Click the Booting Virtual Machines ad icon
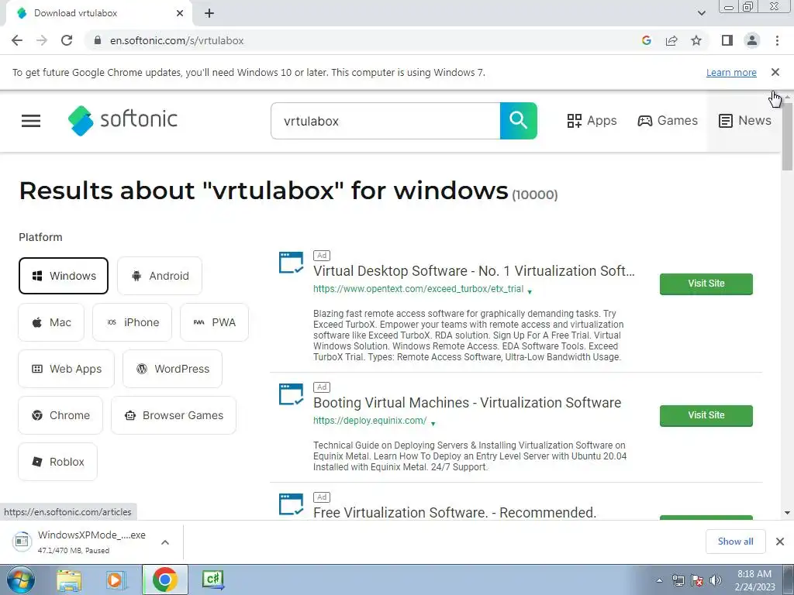 pyautogui.click(x=292, y=394)
